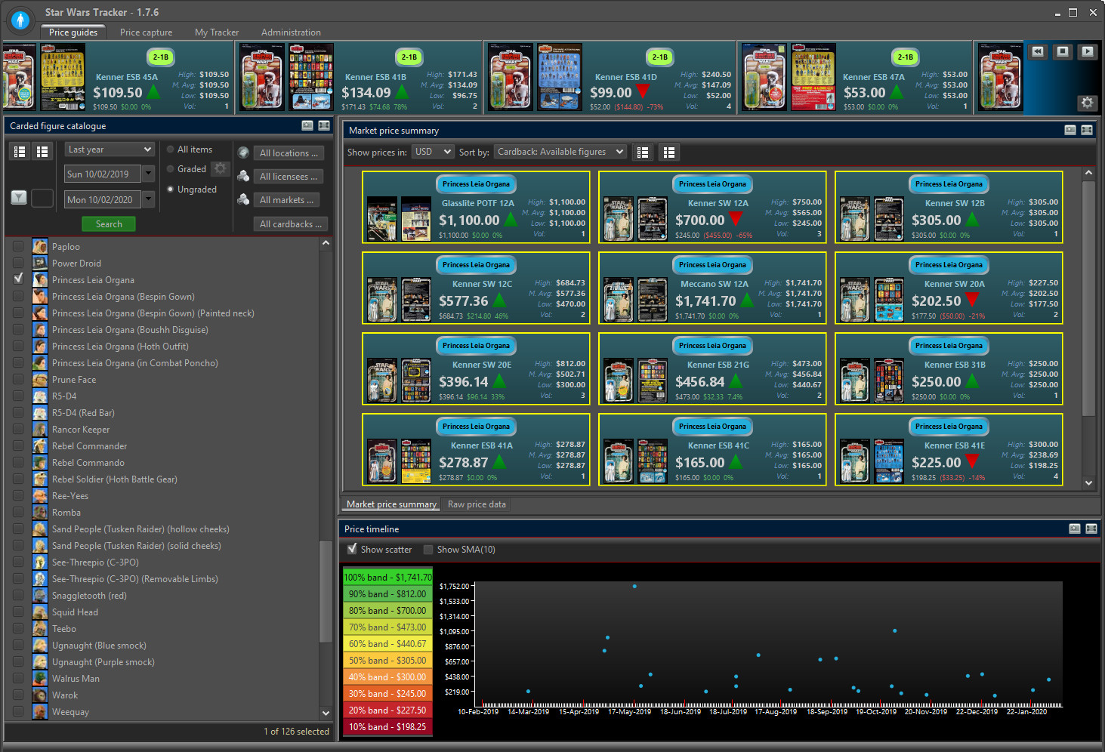Switch market summary to list view icon
The height and width of the screenshot is (752, 1105).
pyautogui.click(x=643, y=153)
